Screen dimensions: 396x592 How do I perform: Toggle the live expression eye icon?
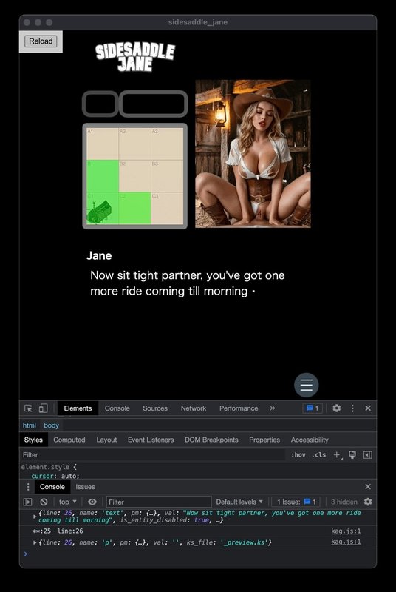pos(92,502)
